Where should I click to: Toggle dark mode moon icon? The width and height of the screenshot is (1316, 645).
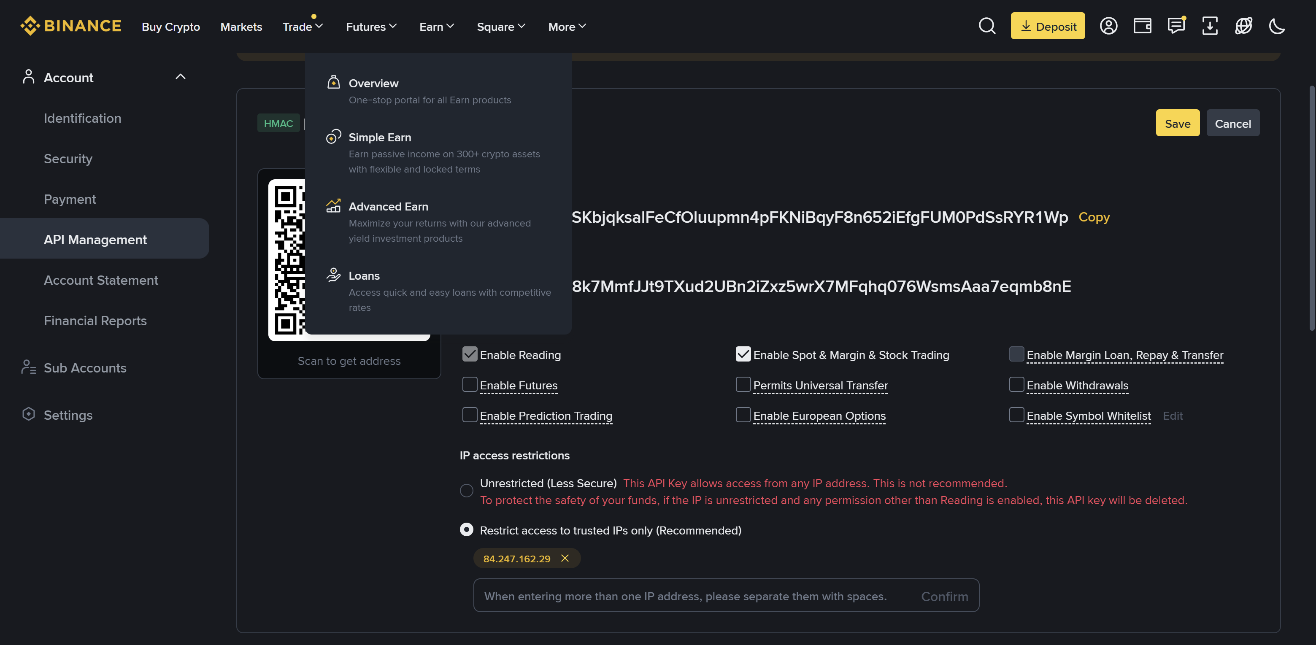[1277, 26]
